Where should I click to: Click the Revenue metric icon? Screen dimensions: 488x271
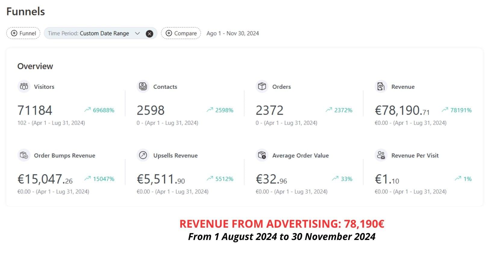point(381,87)
